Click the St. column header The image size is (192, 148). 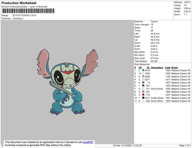(x=148, y=68)
